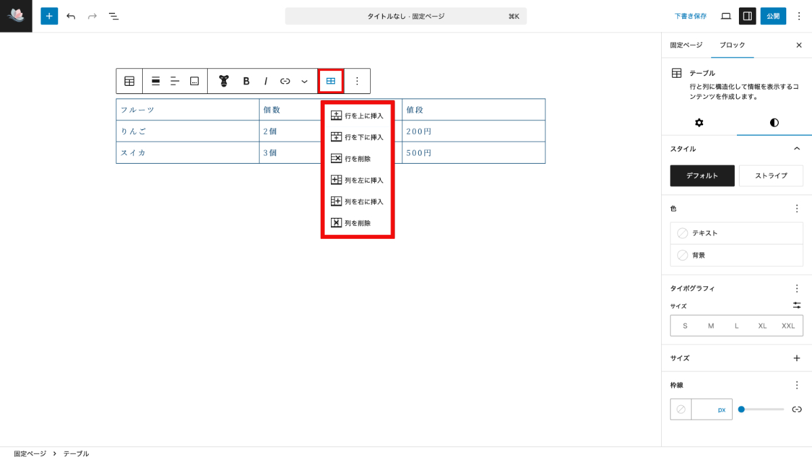Choose 列を削除 from the menu
812x460 pixels.
(357, 223)
